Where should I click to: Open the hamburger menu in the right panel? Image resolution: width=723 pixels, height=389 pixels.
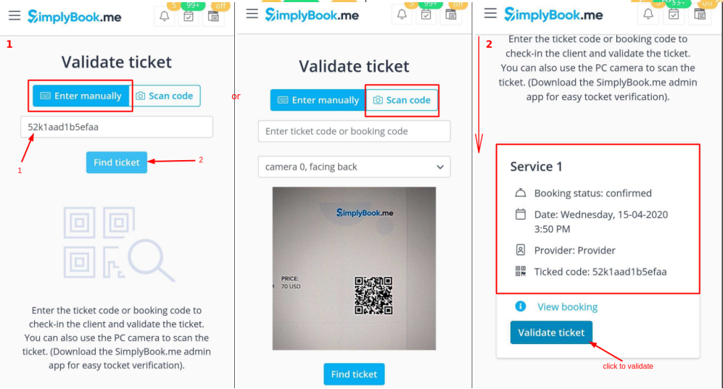coord(490,14)
